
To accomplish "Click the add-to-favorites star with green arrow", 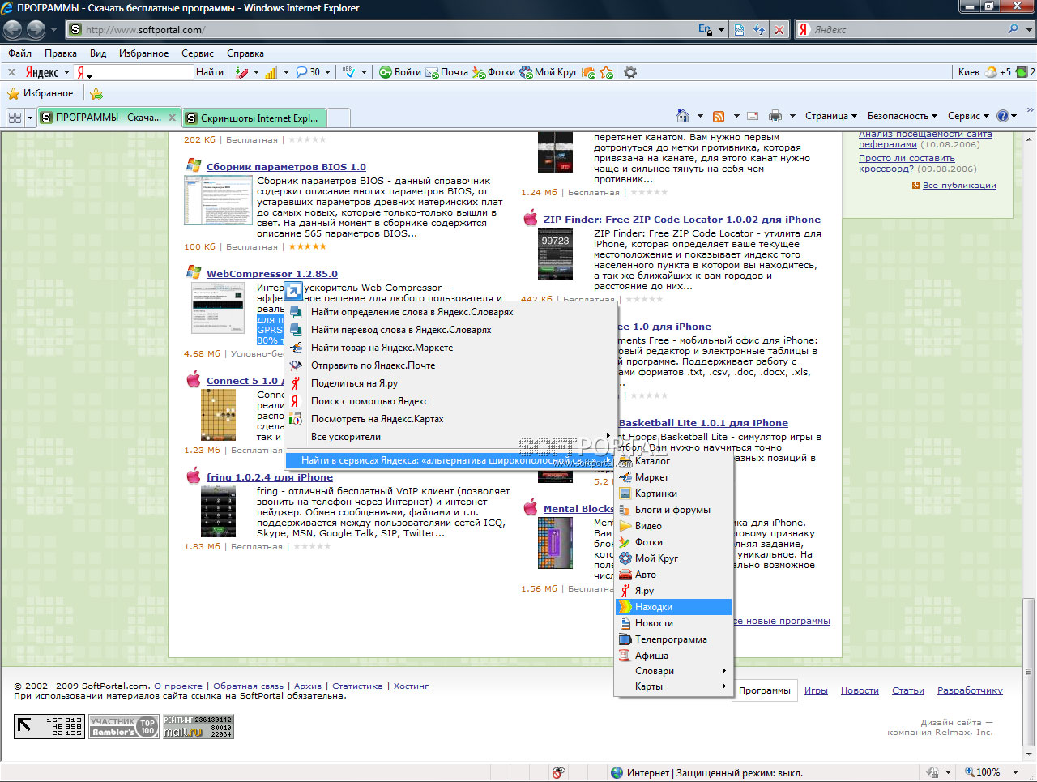I will click(x=96, y=93).
